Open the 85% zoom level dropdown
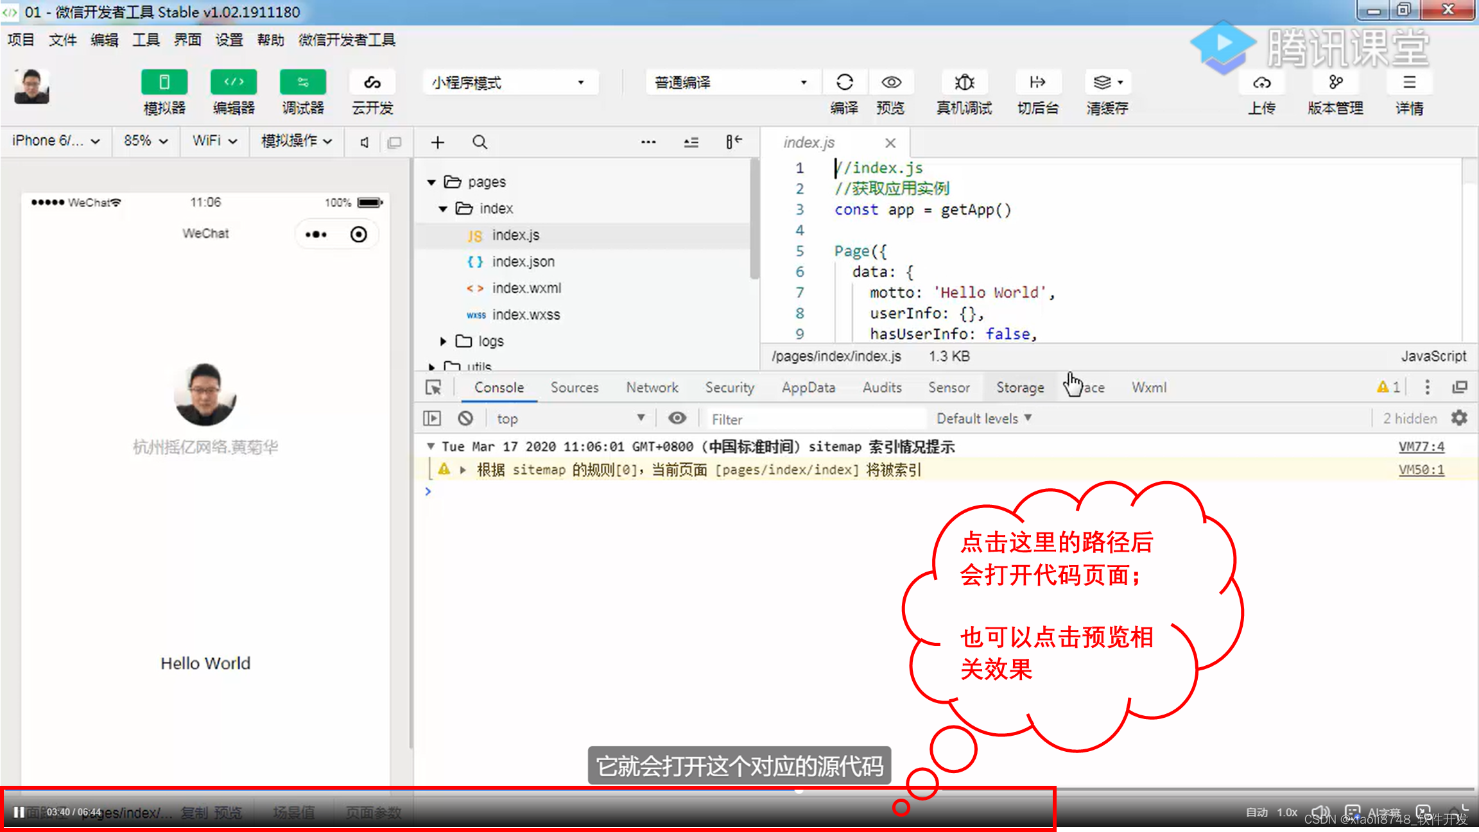 click(x=146, y=141)
